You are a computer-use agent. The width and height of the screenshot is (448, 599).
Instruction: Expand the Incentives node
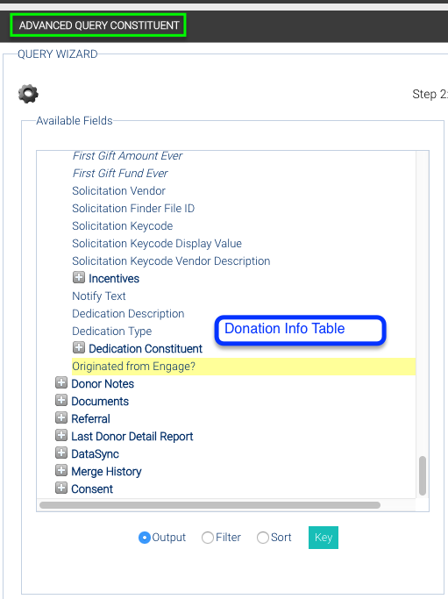[x=79, y=277]
